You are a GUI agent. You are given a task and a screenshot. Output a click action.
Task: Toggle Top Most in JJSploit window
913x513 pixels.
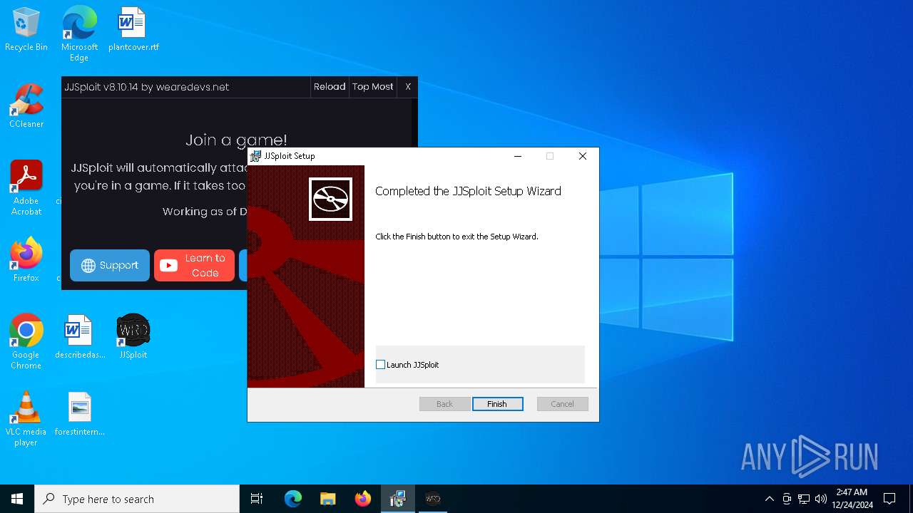click(x=373, y=87)
